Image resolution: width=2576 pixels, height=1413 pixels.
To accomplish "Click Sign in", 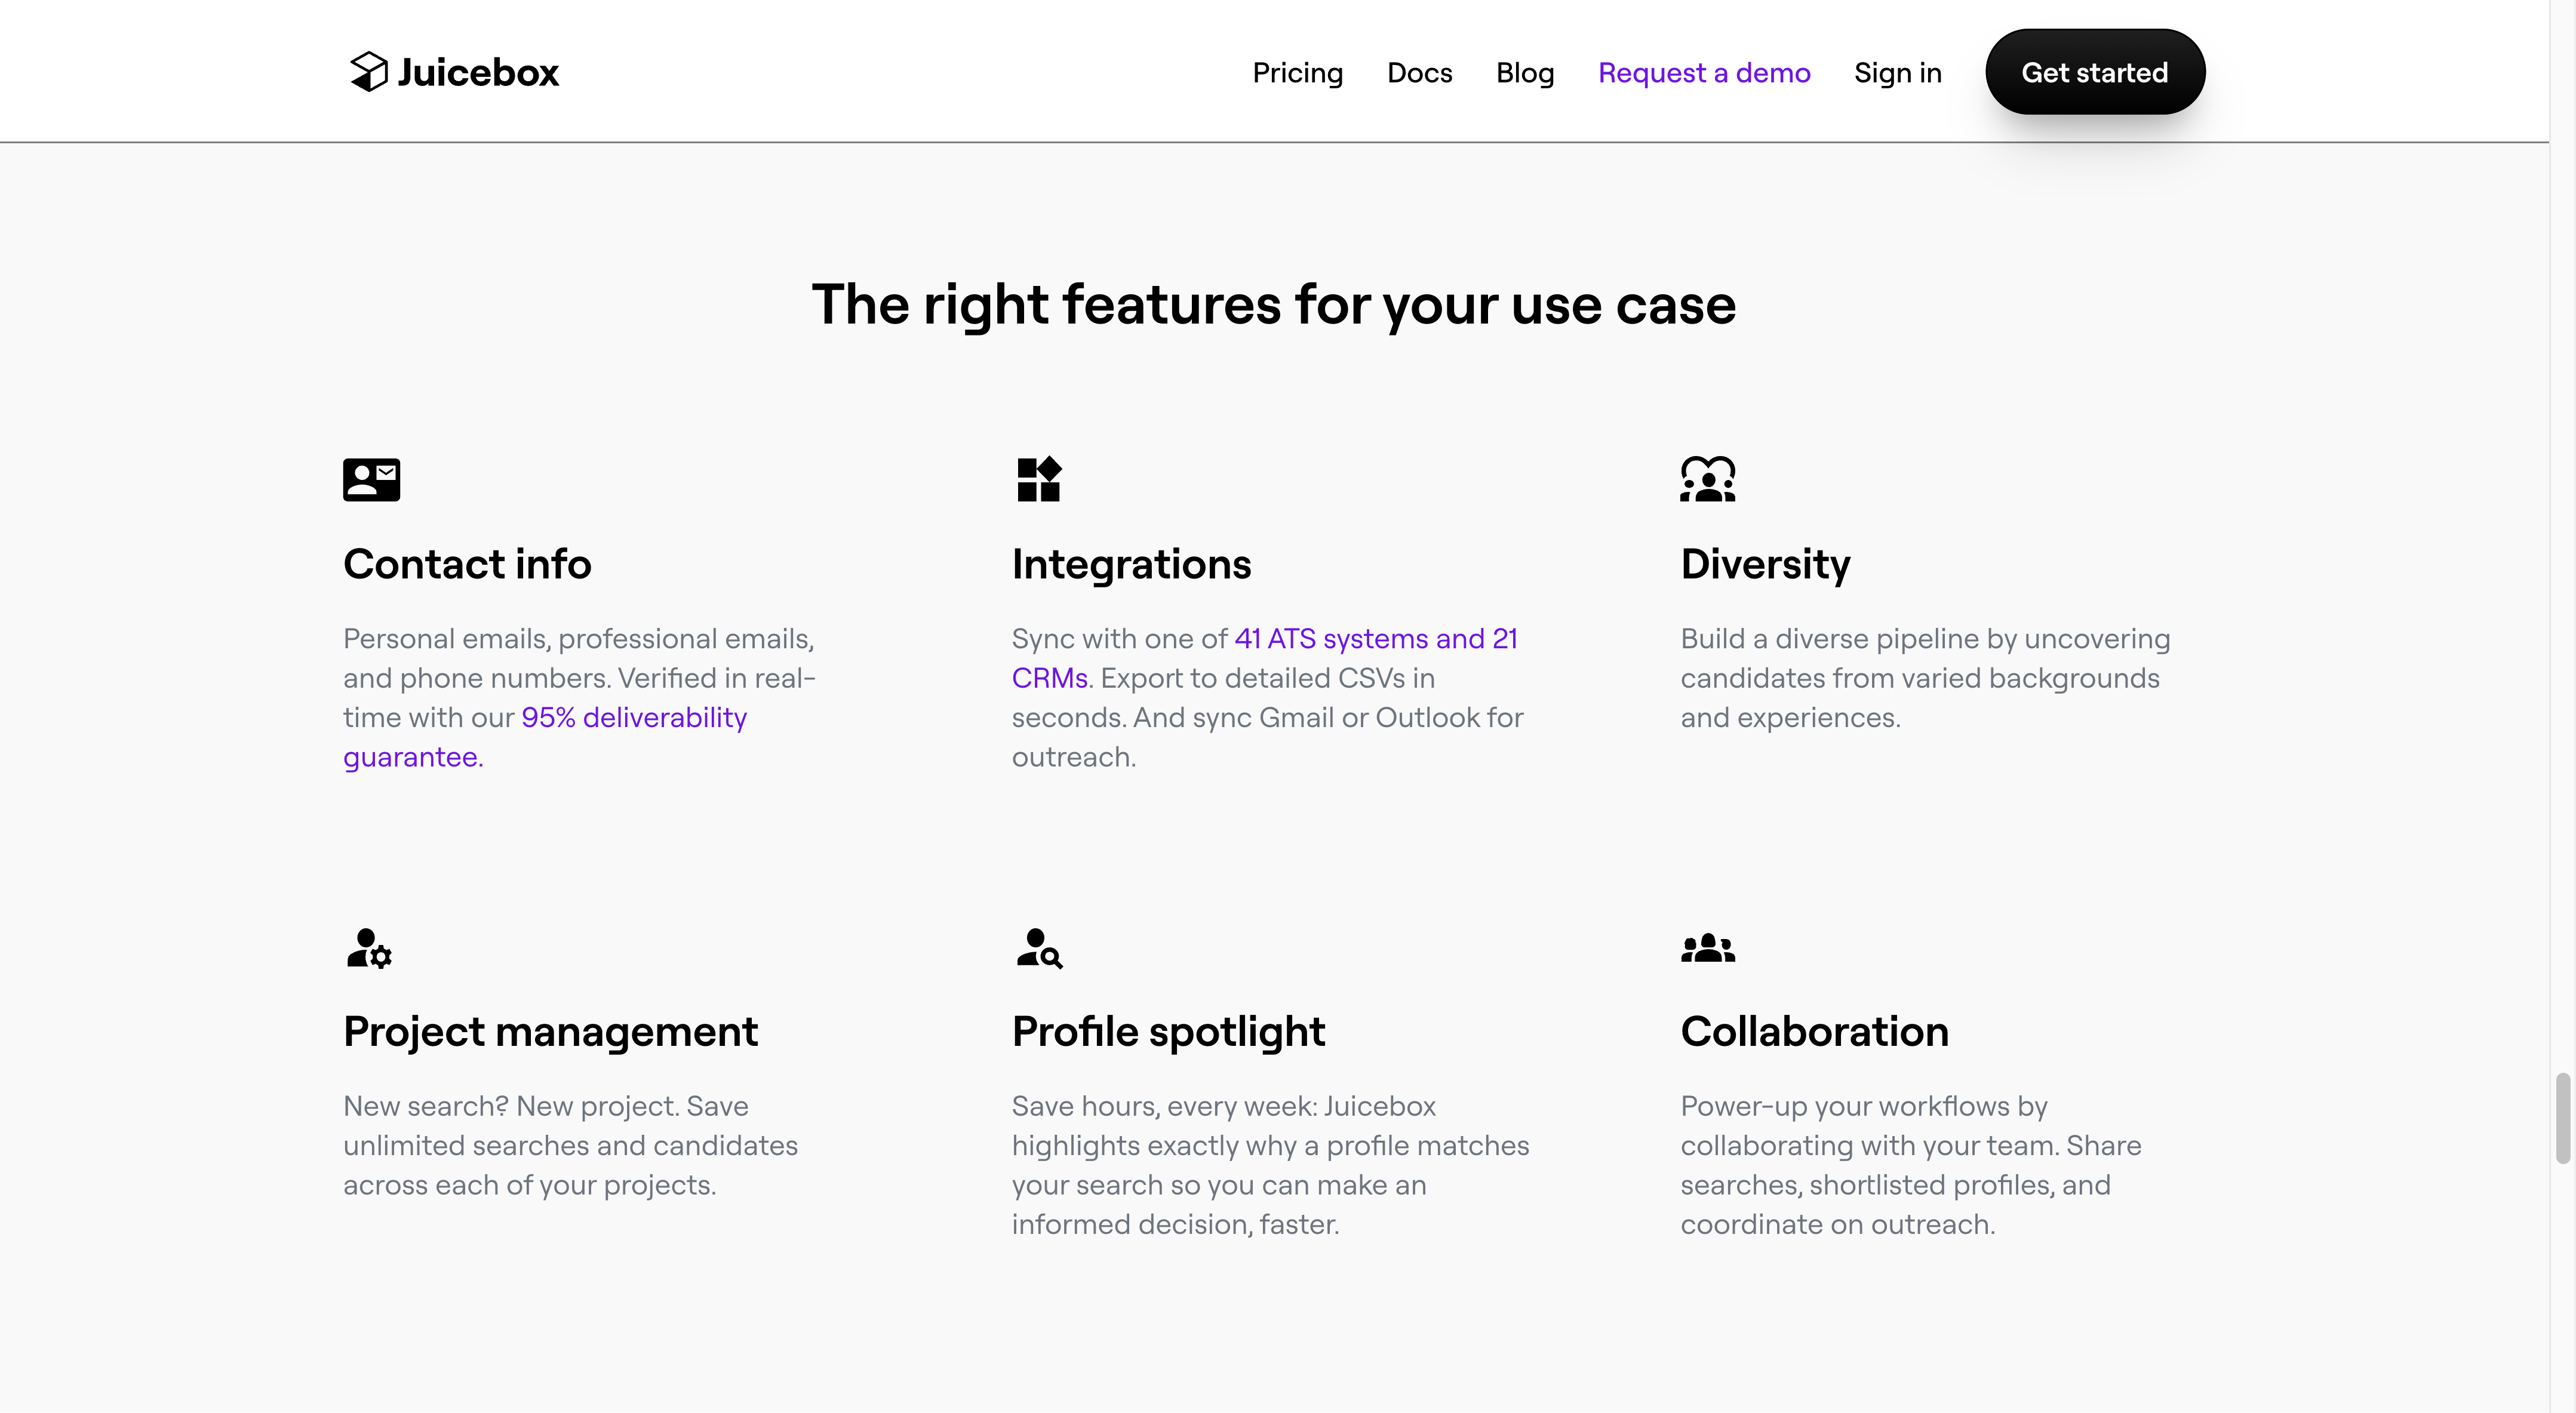I will tap(1897, 73).
